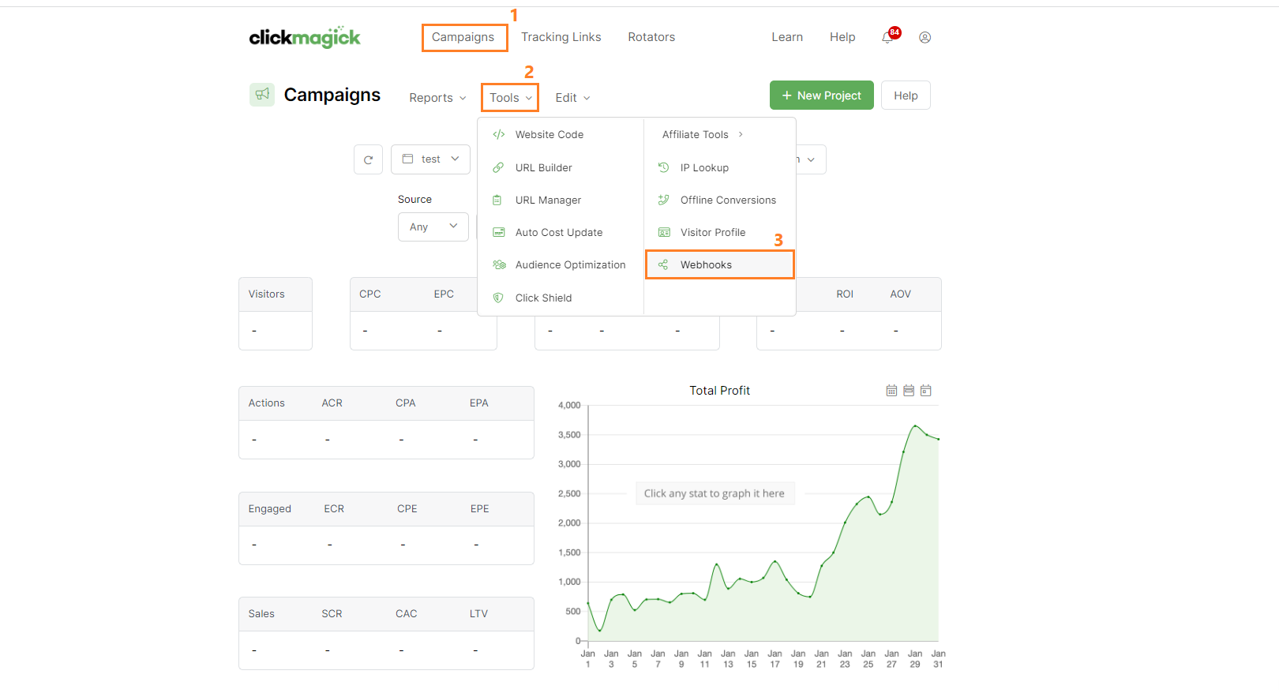
Task: Switch to the Tracking Links tab
Action: (561, 37)
